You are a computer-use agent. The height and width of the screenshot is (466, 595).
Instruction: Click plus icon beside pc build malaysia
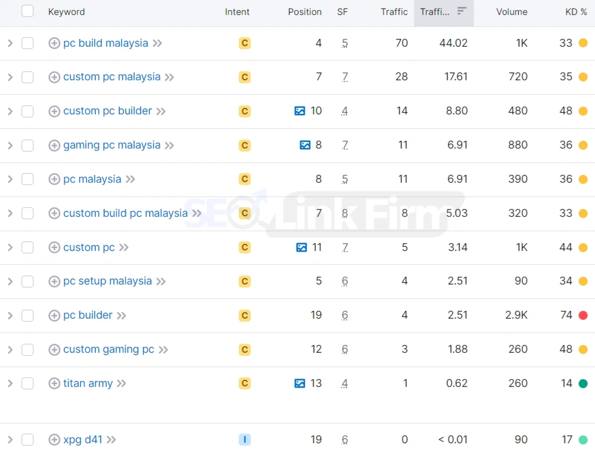point(54,43)
